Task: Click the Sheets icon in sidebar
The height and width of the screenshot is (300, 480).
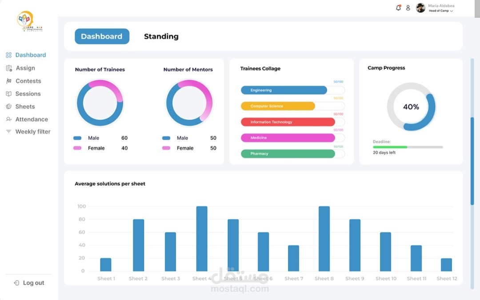Action: pos(8,107)
